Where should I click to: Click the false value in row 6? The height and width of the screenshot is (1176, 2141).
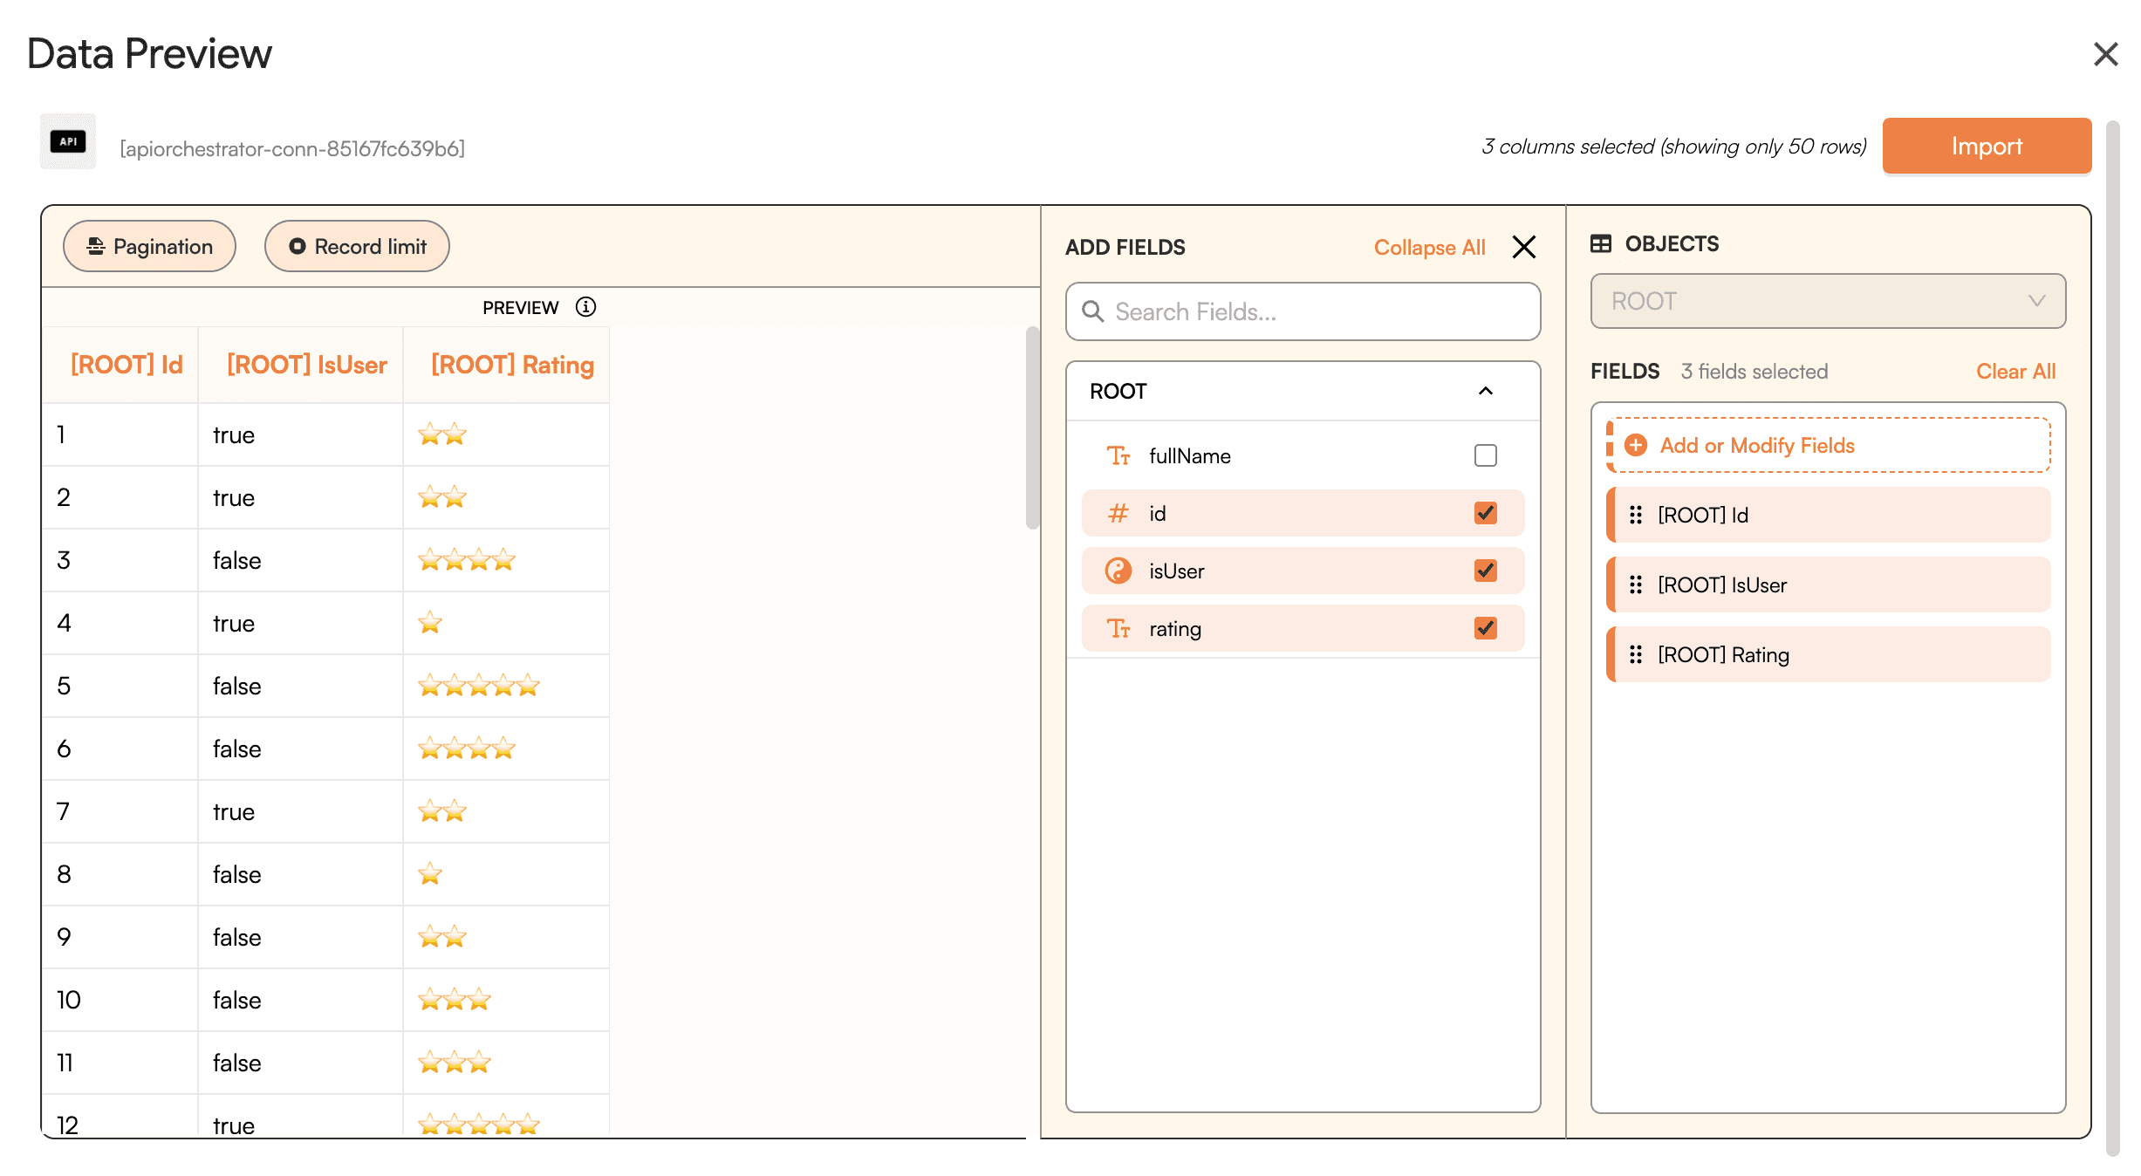(x=236, y=749)
